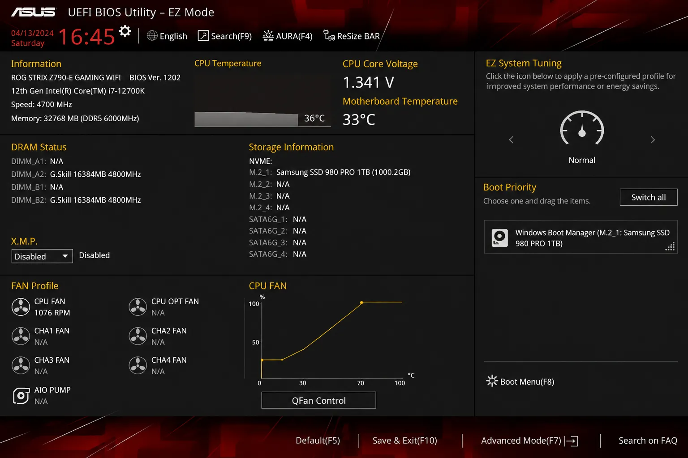Click the DIMM_B1 N/A entry
The width and height of the screenshot is (688, 458).
37,187
